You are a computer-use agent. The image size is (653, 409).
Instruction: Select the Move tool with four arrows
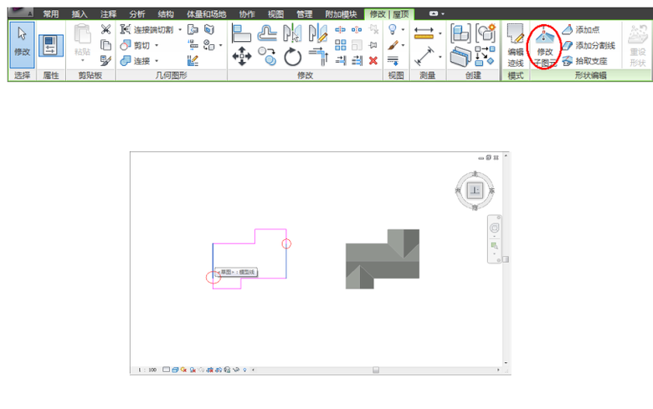(x=241, y=58)
